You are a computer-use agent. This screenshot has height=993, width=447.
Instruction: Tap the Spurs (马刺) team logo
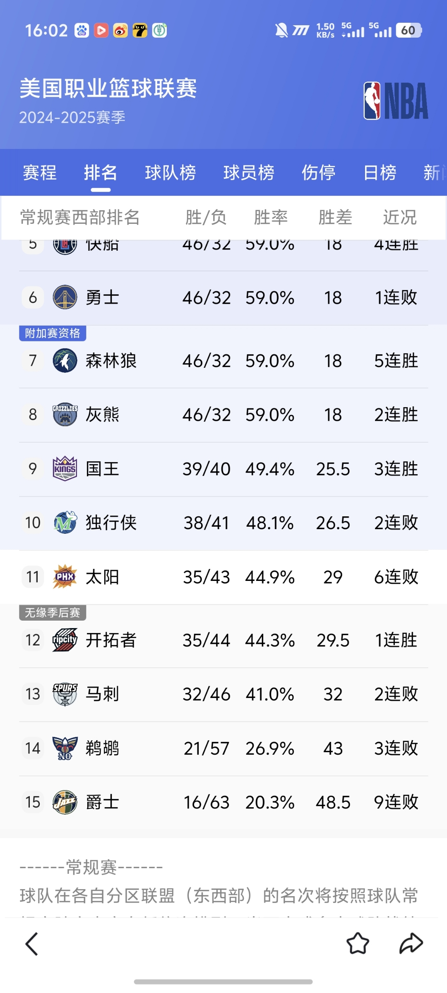pyautogui.click(x=64, y=694)
